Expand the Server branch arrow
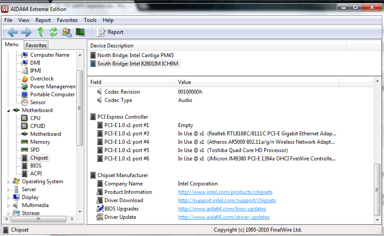This screenshot has height=236, width=384. point(8,189)
